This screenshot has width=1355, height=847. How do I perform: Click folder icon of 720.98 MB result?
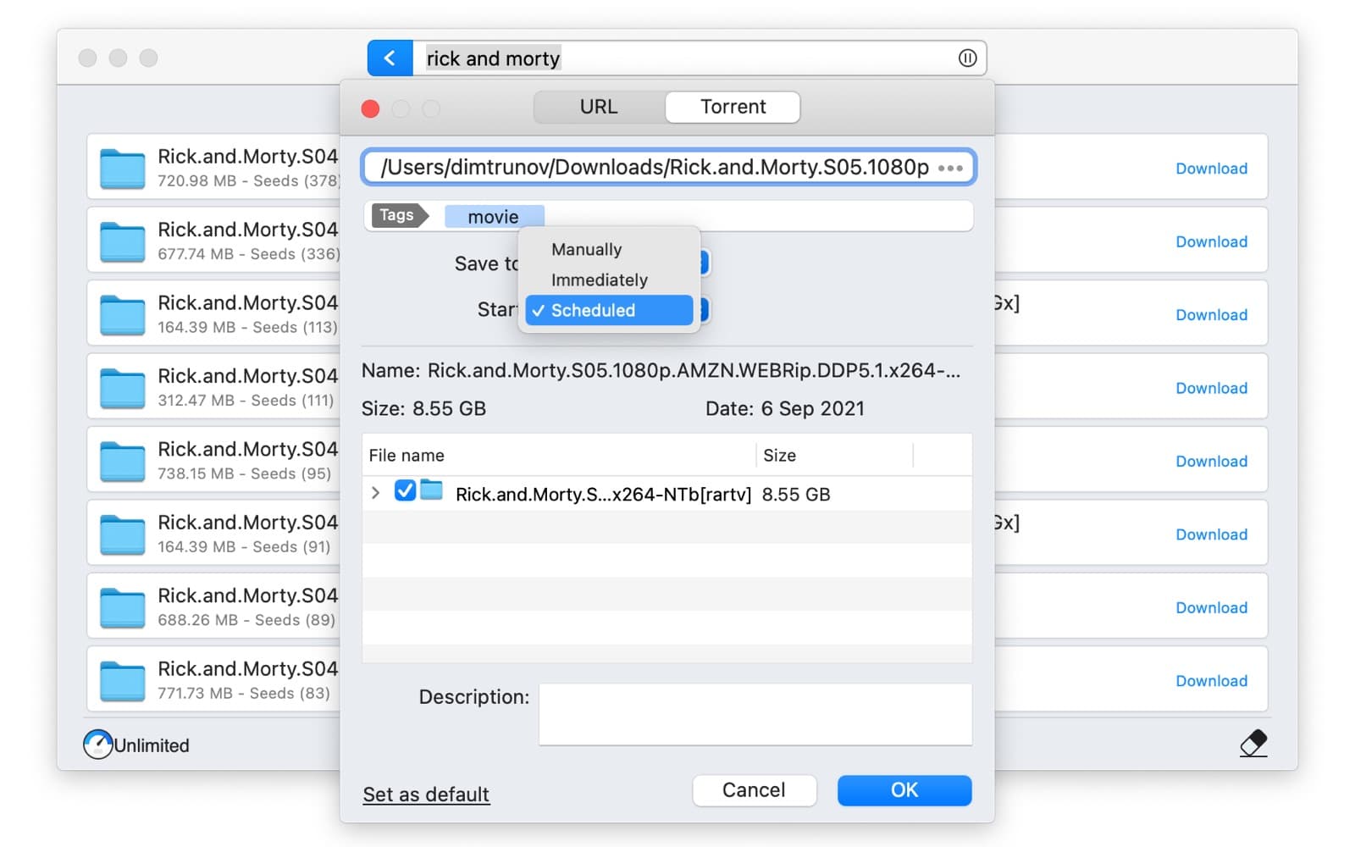[123, 168]
